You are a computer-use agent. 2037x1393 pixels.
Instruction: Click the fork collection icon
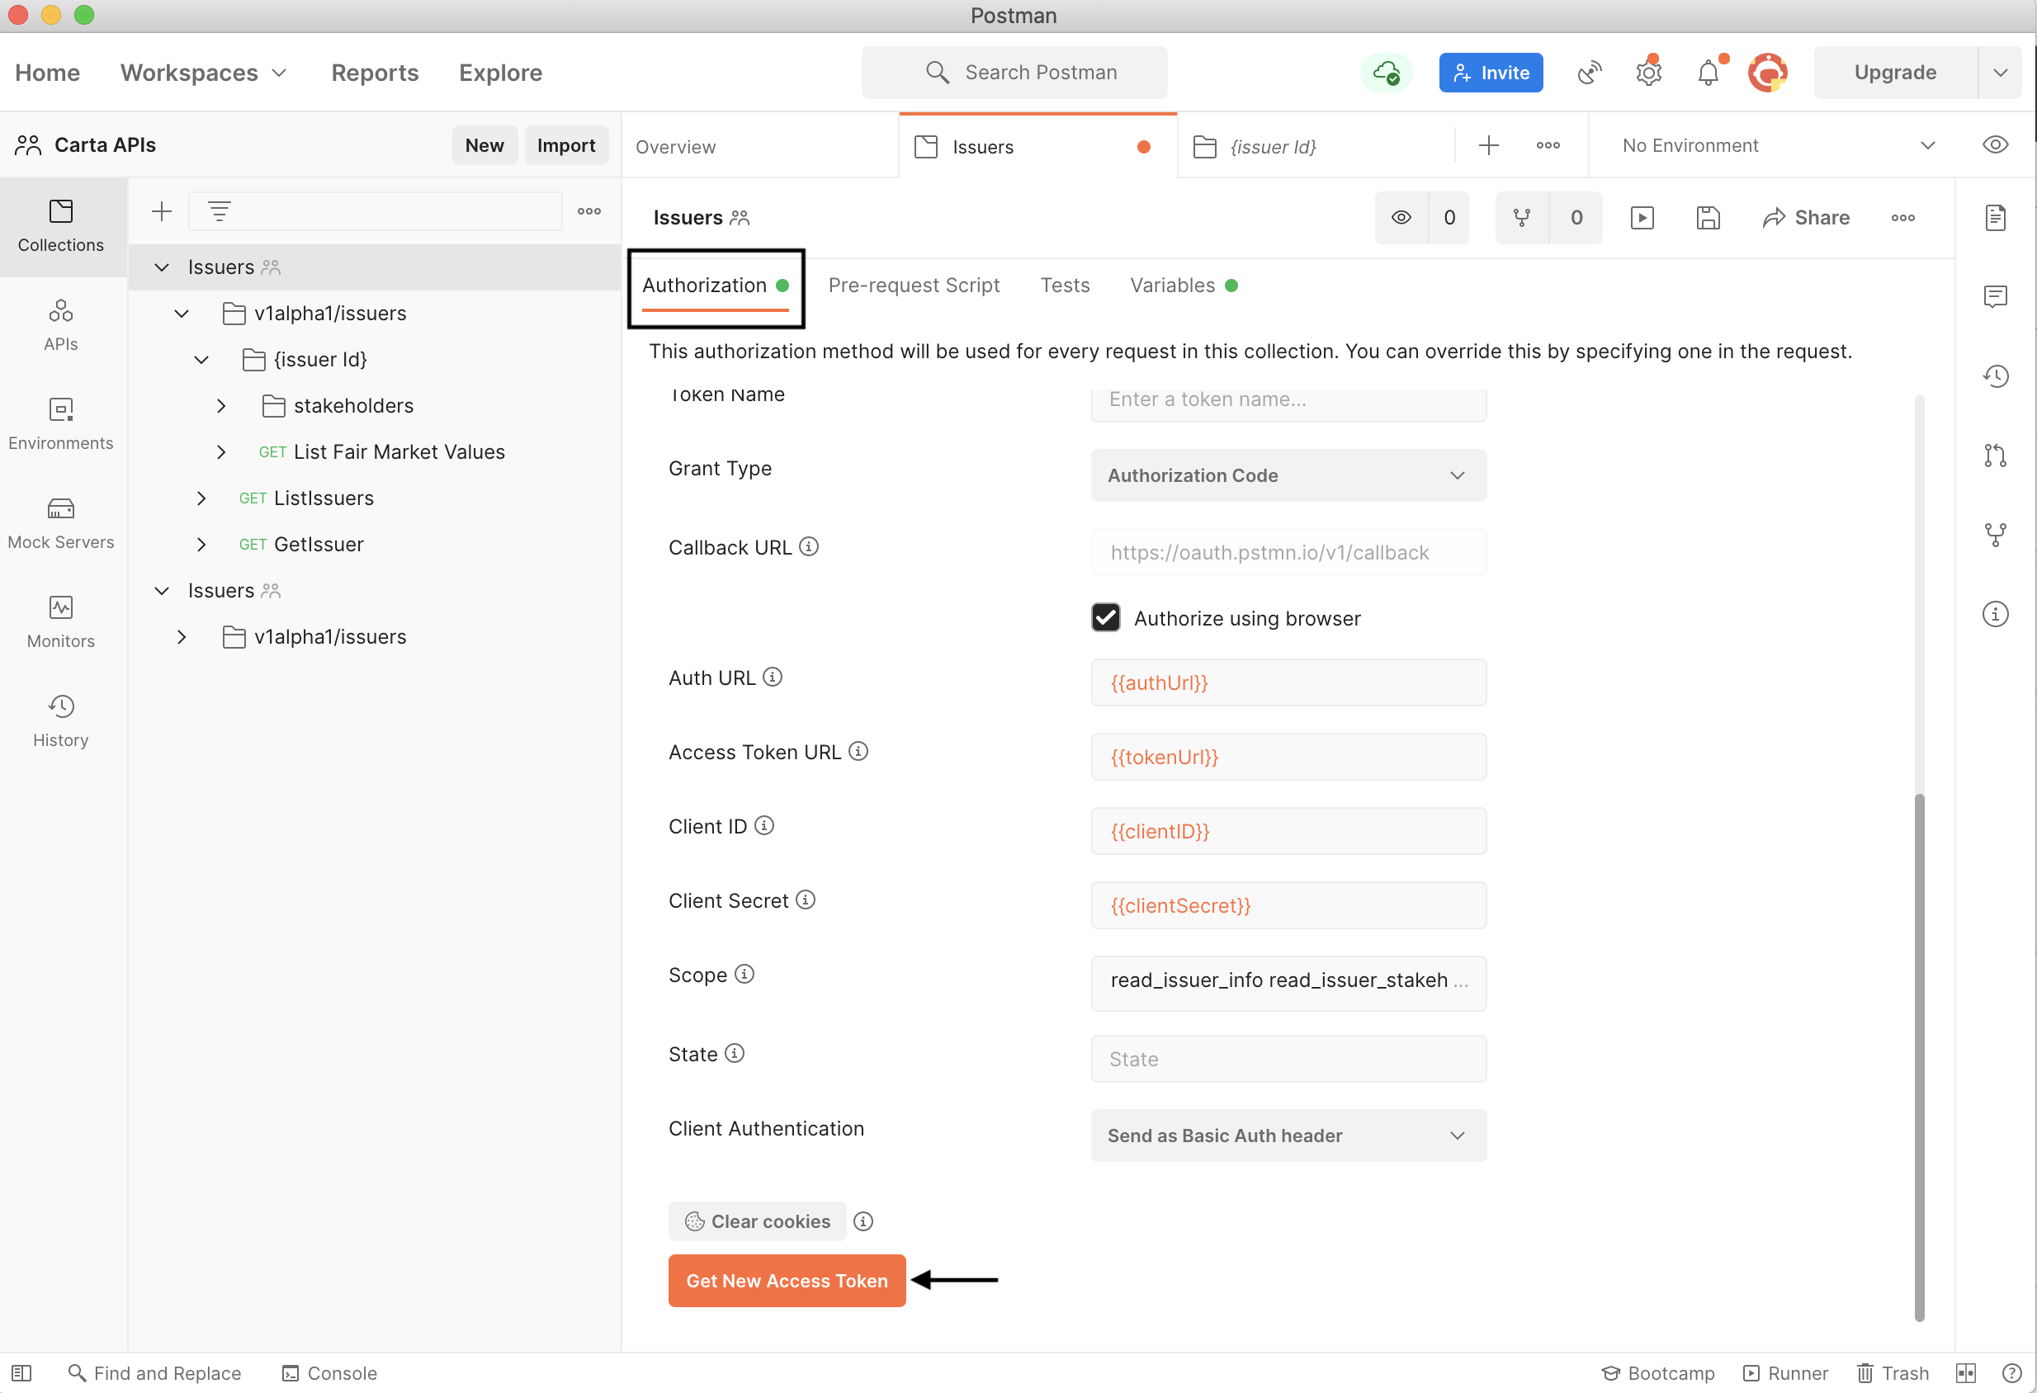click(x=1522, y=218)
